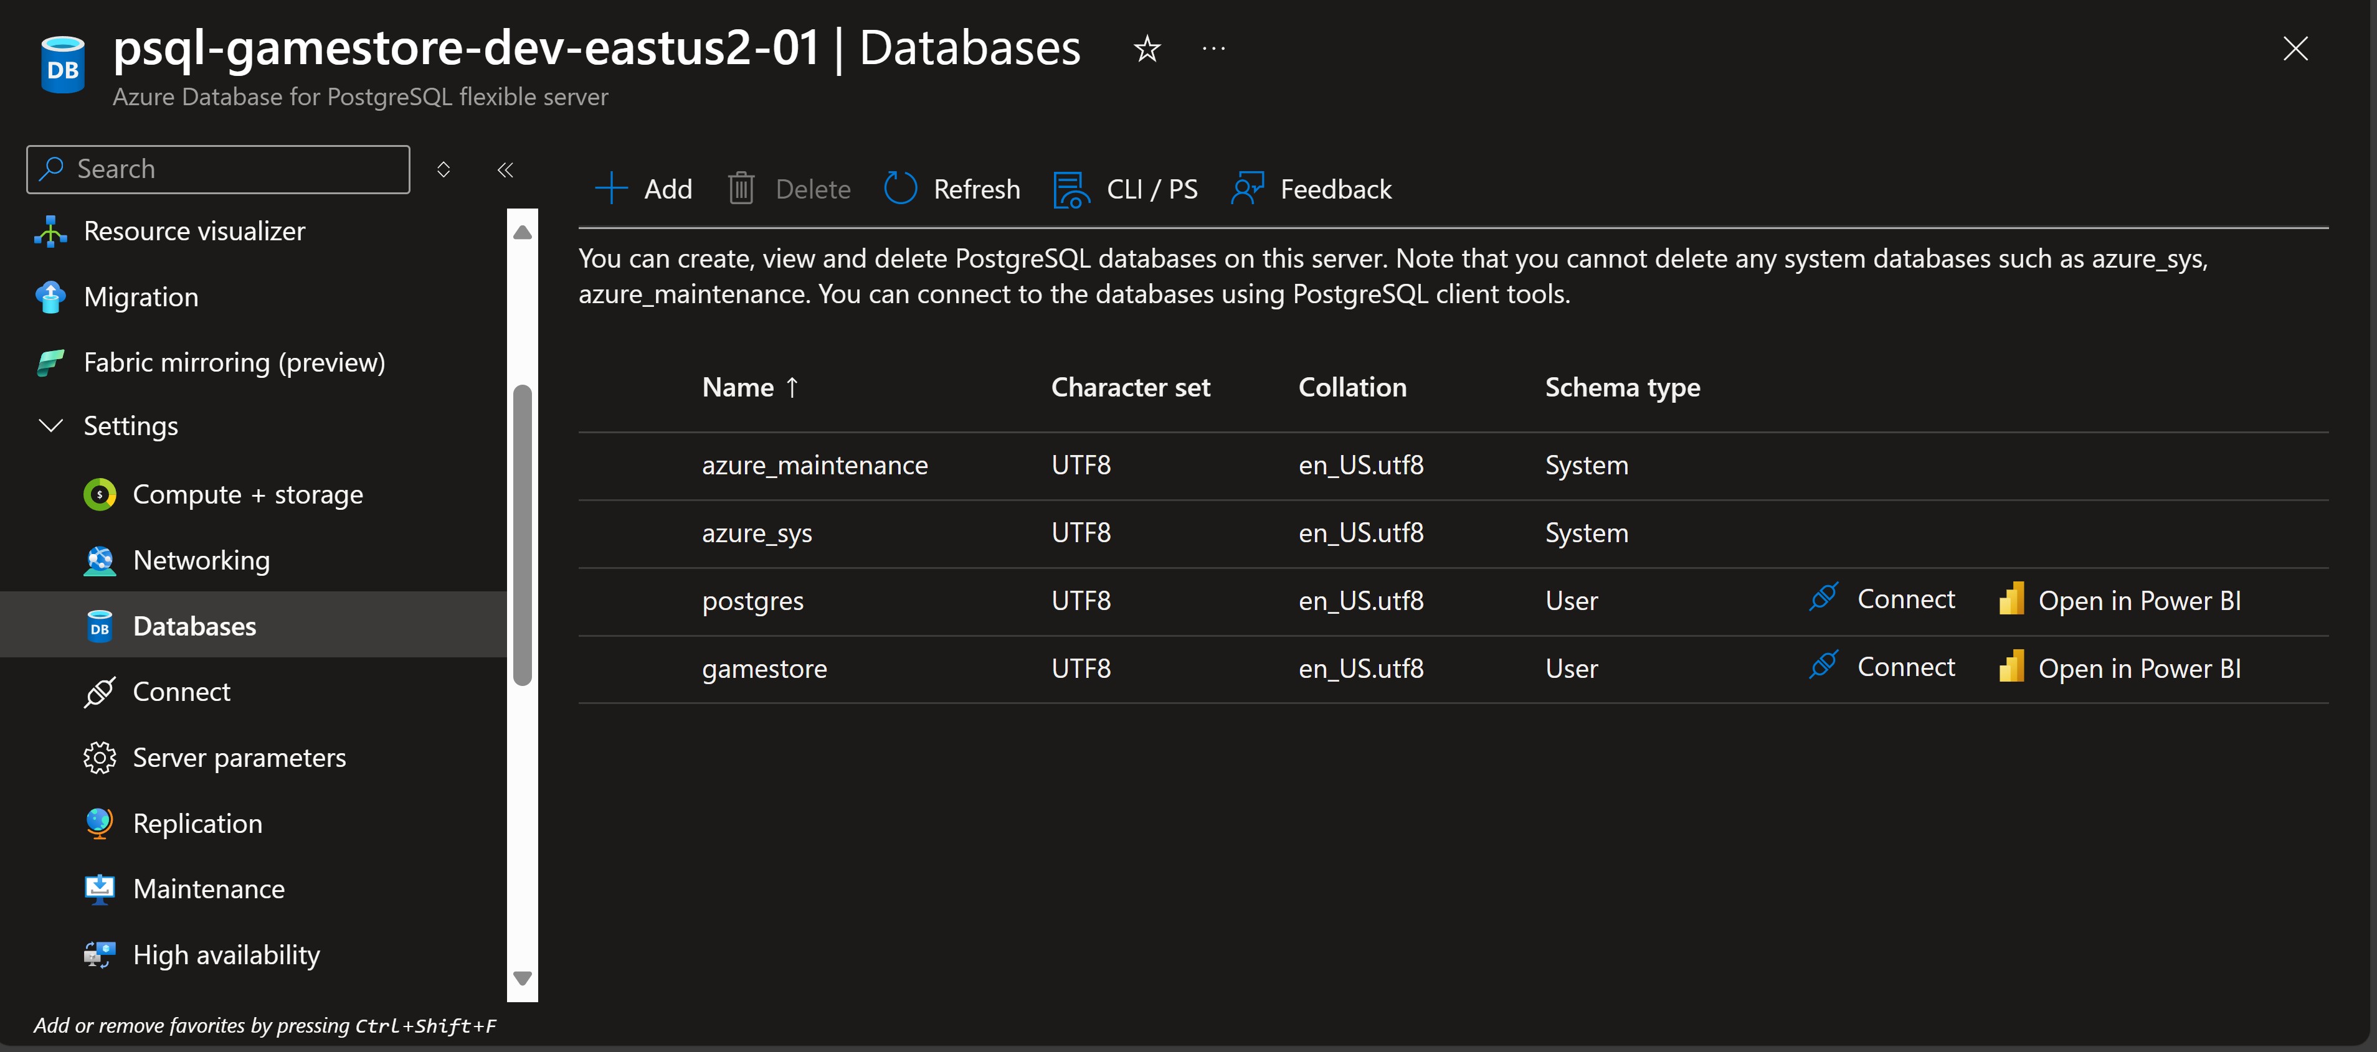The height and width of the screenshot is (1052, 2377).
Task: Click the sidebar scrollbar thumb
Action: (x=522, y=535)
